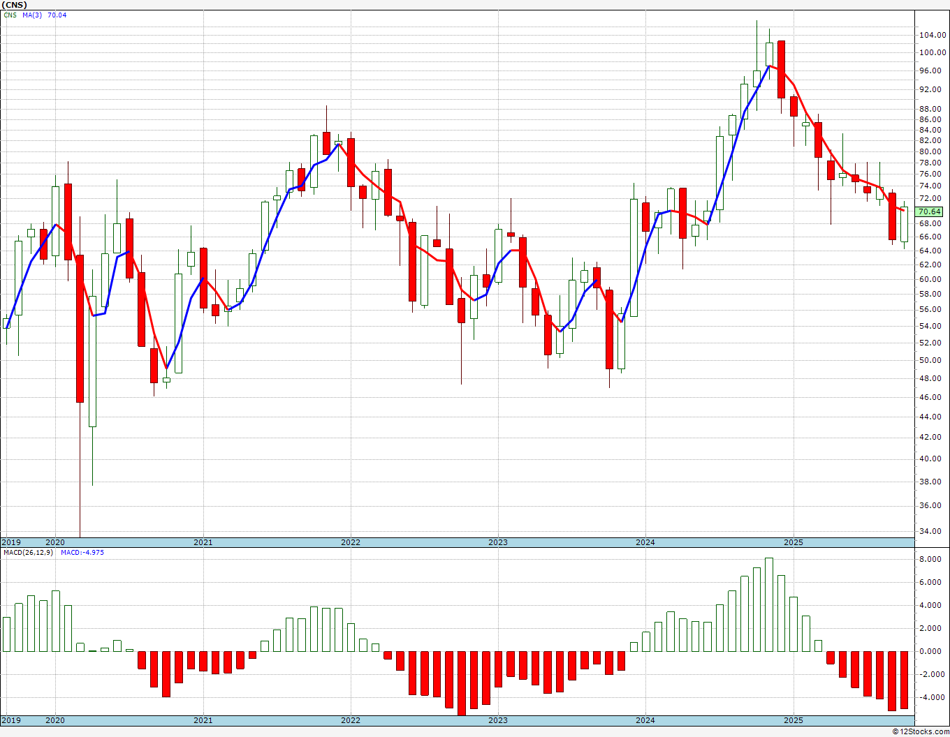Select 2024 on the price chart time axis
950x737 pixels.
[645, 542]
